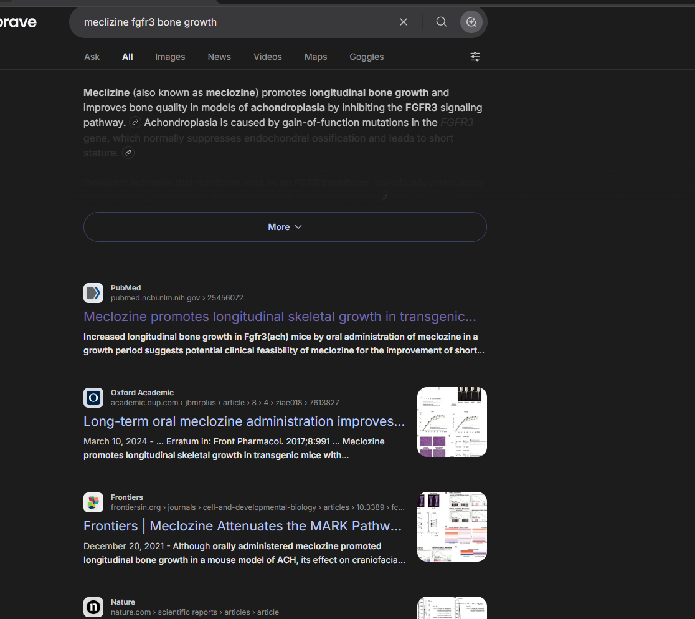
Task: Open the Maps tab
Action: point(316,57)
